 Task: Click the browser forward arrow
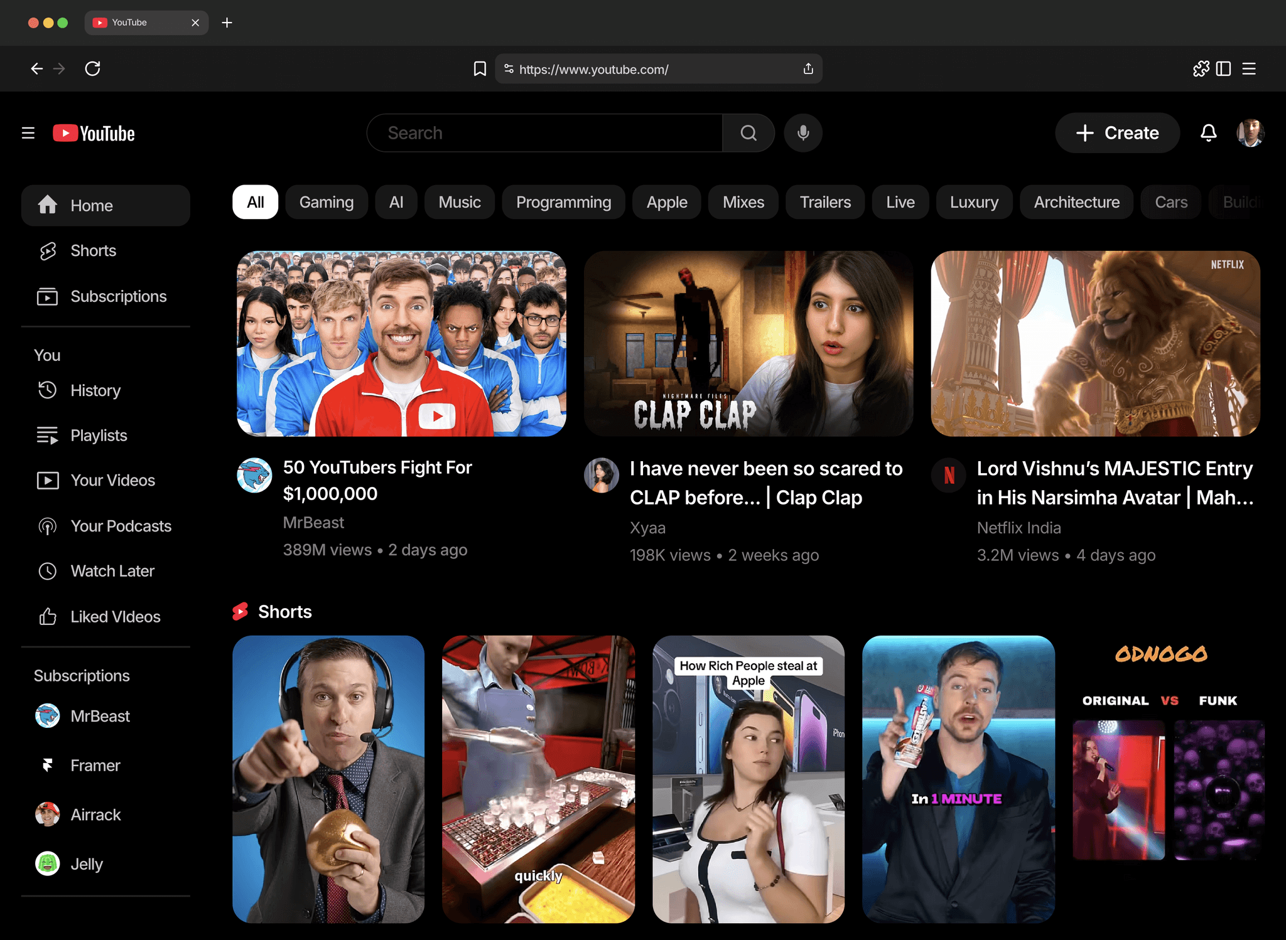pos(60,68)
